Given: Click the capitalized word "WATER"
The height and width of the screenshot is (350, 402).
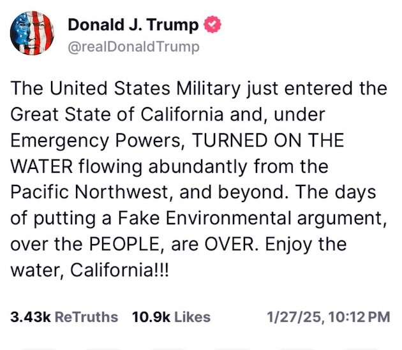Looking at the screenshot, I should pyautogui.click(x=40, y=167).
